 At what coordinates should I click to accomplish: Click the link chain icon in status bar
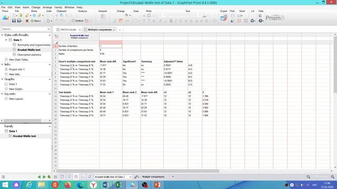pyautogui.click(x=136, y=177)
